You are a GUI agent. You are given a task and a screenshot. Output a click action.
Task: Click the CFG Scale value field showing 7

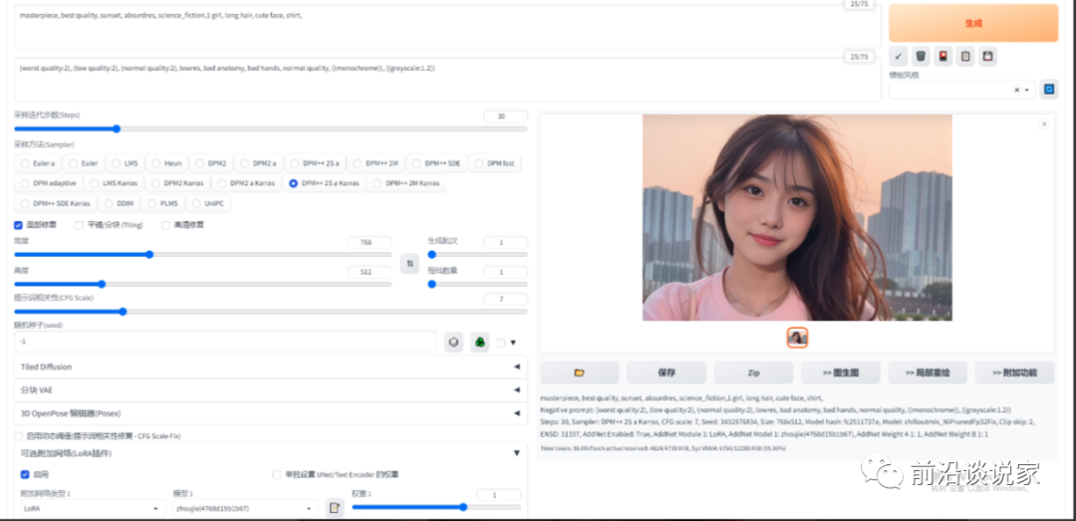click(505, 299)
